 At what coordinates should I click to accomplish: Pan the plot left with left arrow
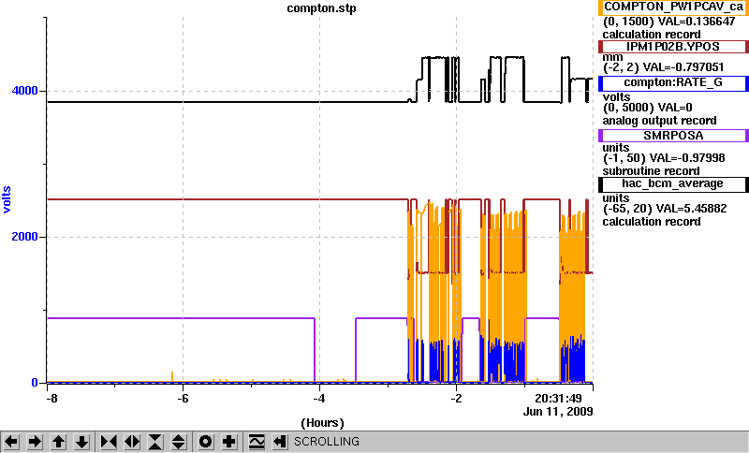coord(11,442)
